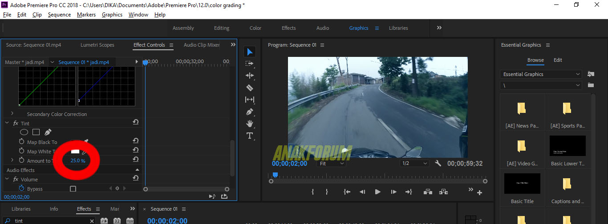Open the Master * jadi.mp4 clip dropdown

(52, 62)
